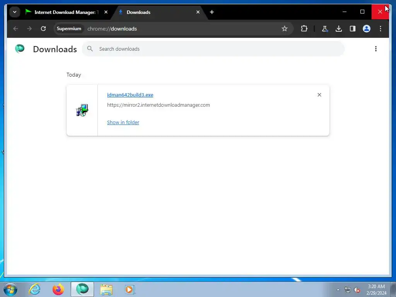Click the search magnifier icon
Viewport: 396px width, 297px height.
pos(90,48)
